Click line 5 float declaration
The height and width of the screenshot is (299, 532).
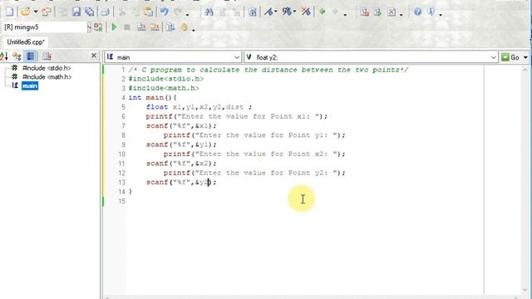click(x=199, y=107)
